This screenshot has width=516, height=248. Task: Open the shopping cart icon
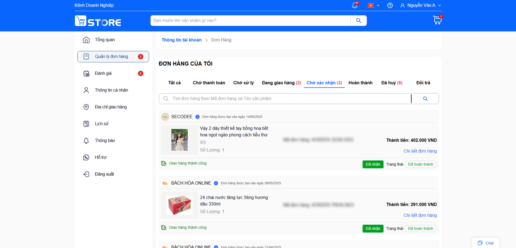pos(437,20)
